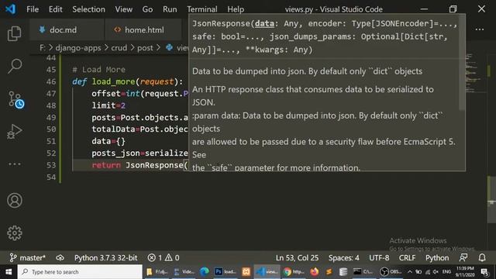Change CRLF end-of-line sequence

[407, 258]
